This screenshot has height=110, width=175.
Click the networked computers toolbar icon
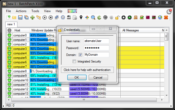click(57, 17)
